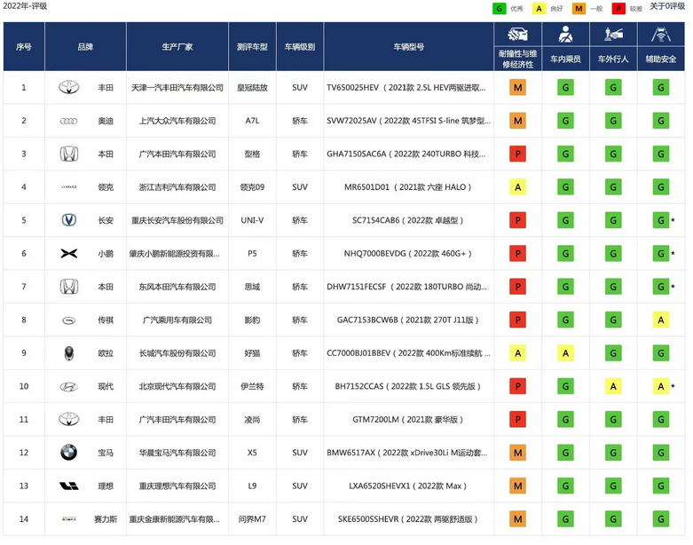
Task: Click the 序号 column header
Action: point(24,46)
